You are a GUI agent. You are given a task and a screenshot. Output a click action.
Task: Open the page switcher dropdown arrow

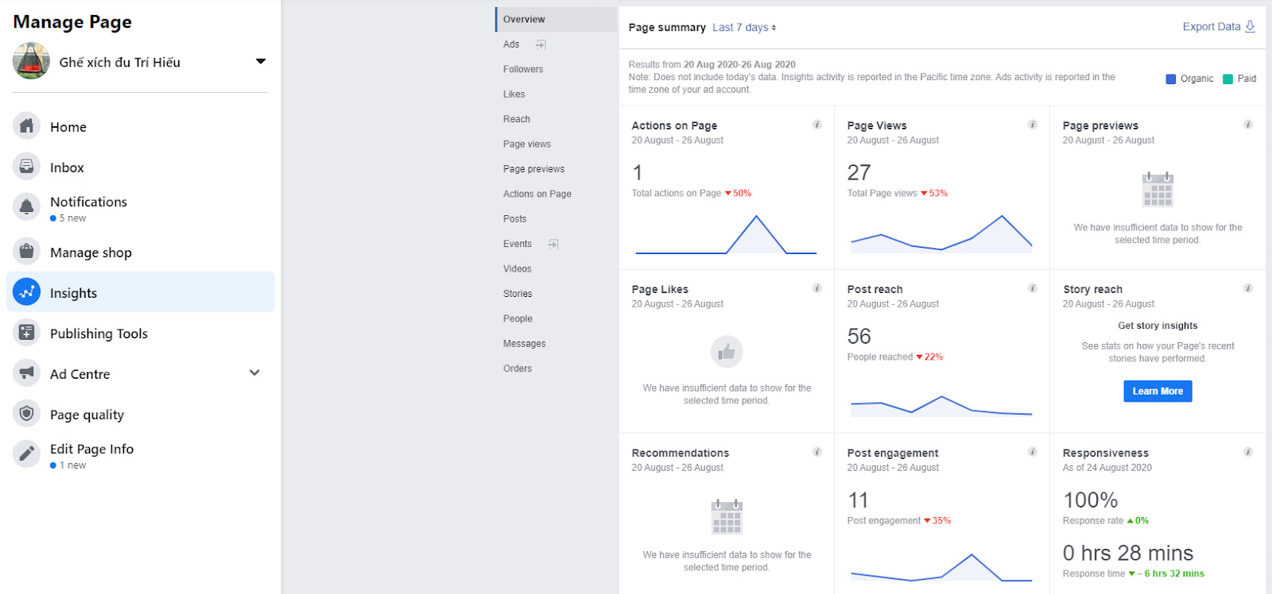pyautogui.click(x=260, y=61)
